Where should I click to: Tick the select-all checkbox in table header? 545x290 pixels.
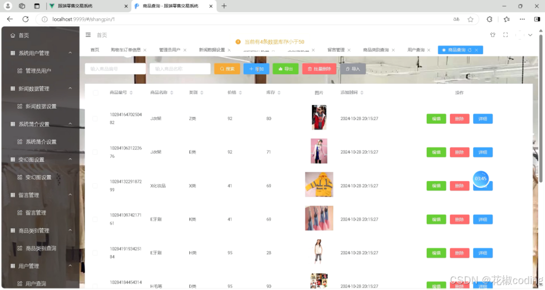pos(96,93)
